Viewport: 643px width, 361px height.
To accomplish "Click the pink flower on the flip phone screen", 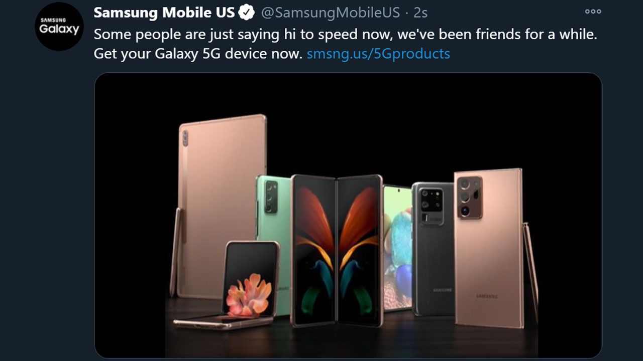I will pyautogui.click(x=250, y=295).
